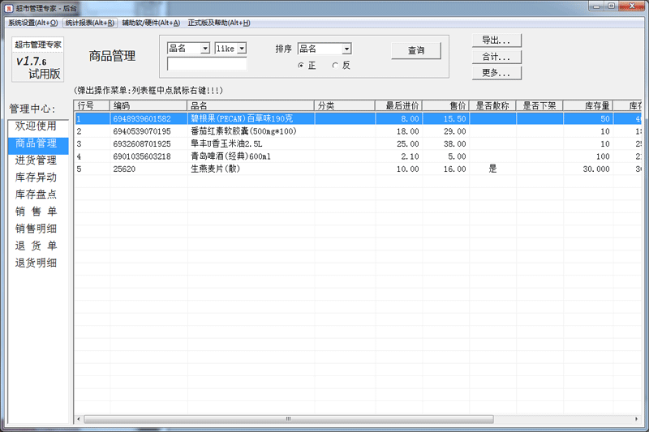Click the 库存量 column header
The height and width of the screenshot is (432, 649).
coord(587,106)
